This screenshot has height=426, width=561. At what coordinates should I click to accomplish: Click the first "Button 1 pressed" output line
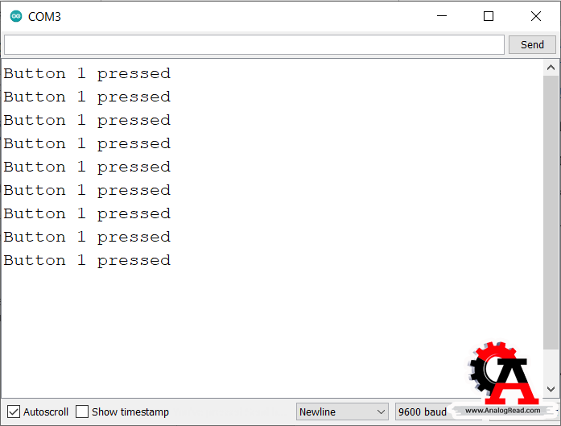(87, 74)
